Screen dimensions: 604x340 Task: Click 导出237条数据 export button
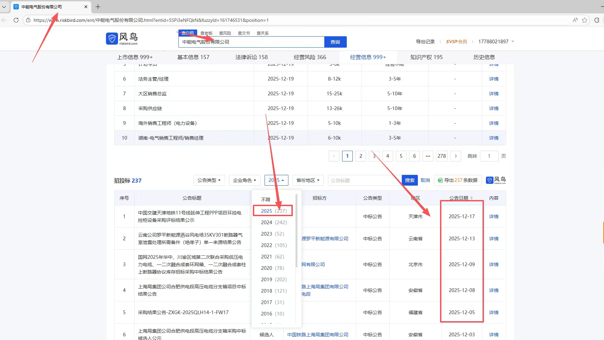click(457, 180)
